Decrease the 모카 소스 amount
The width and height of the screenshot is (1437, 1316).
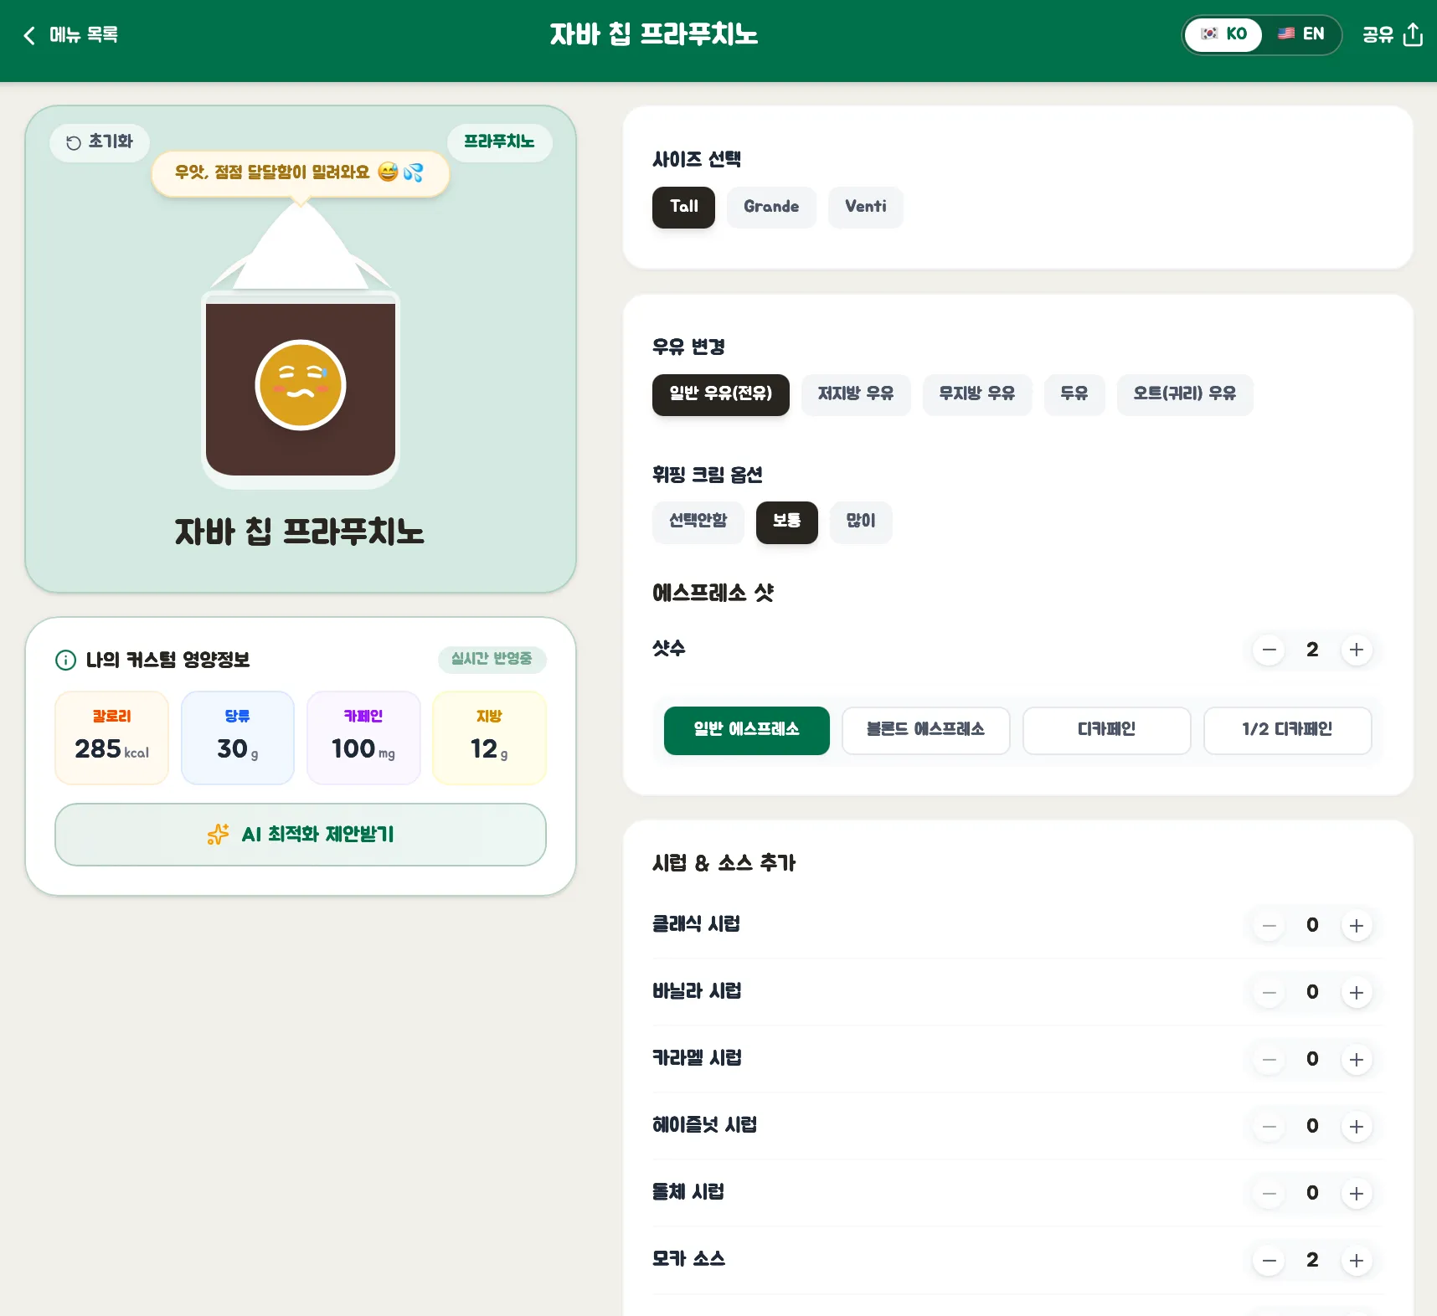pos(1269,1261)
